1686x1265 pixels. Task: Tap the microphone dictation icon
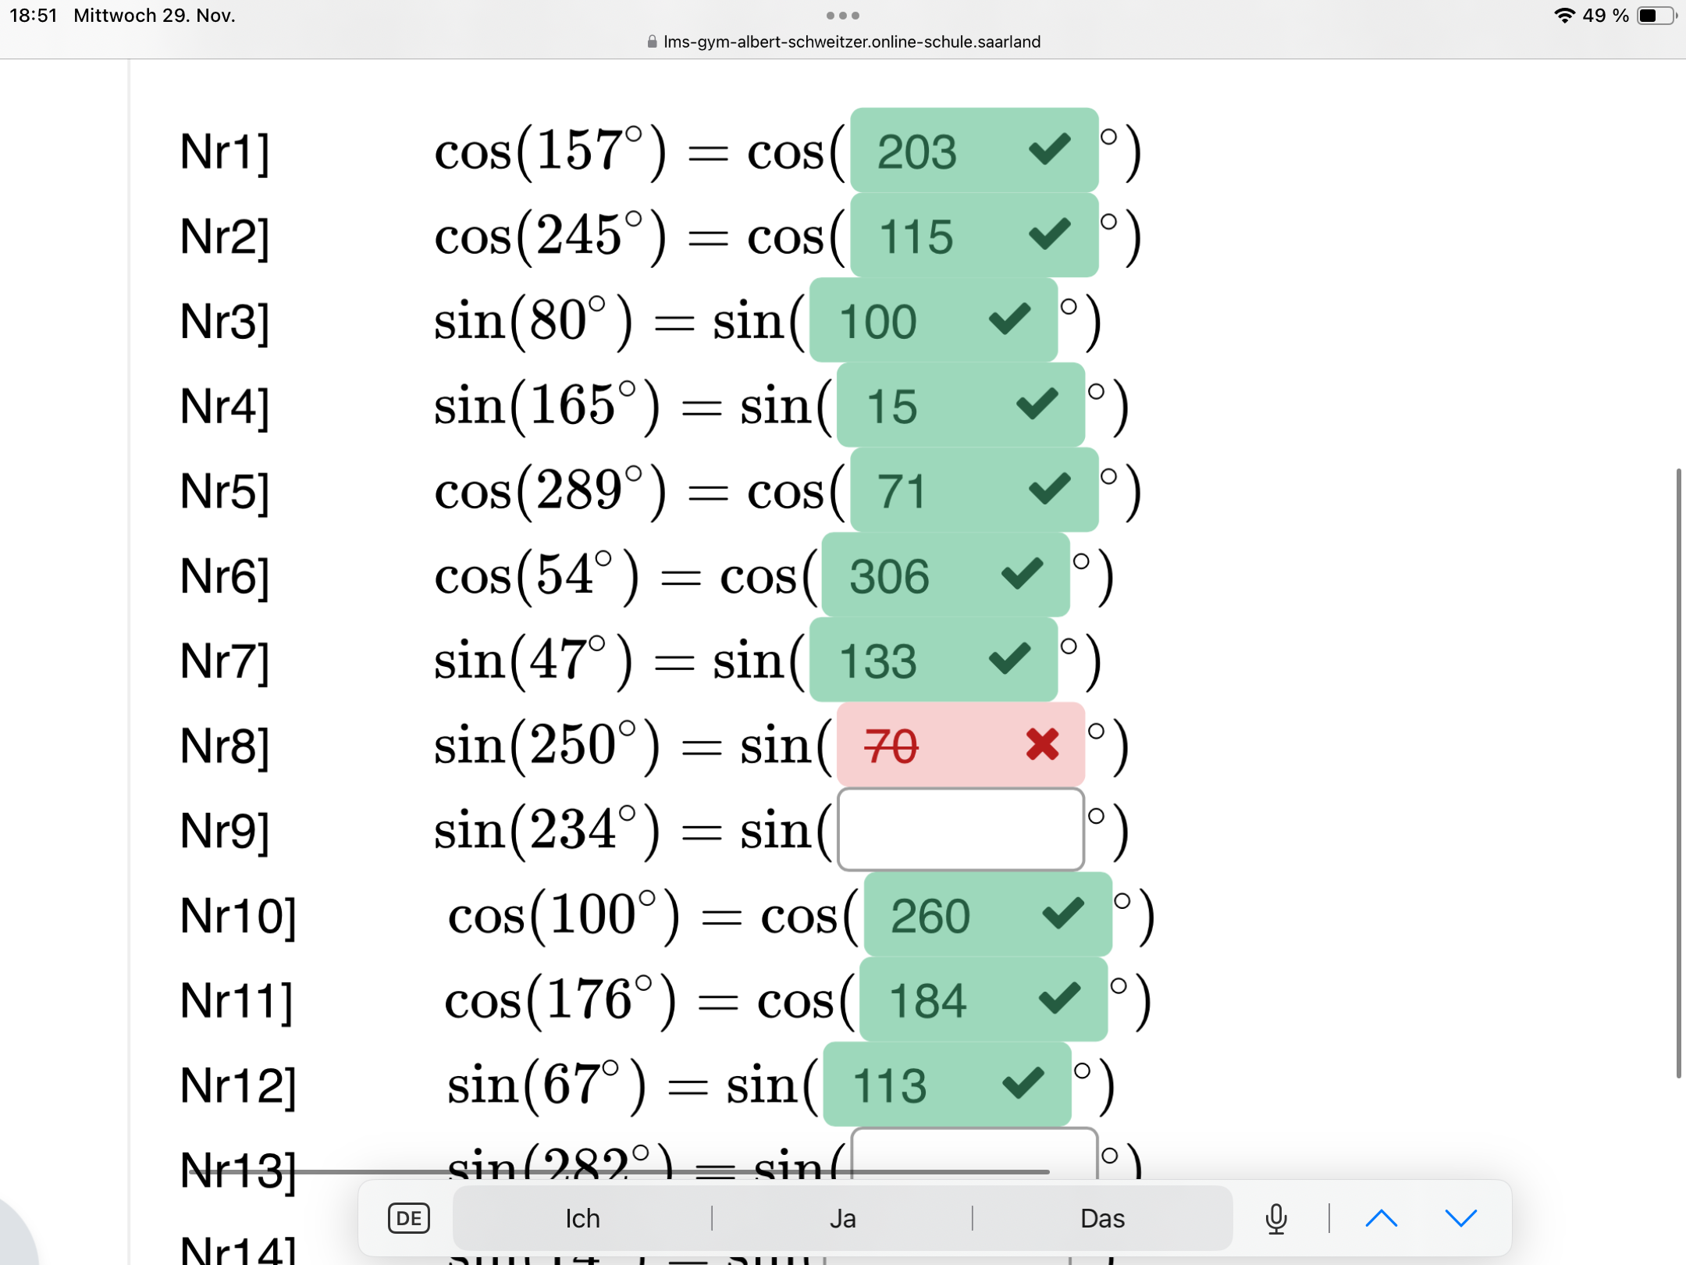pos(1275,1218)
